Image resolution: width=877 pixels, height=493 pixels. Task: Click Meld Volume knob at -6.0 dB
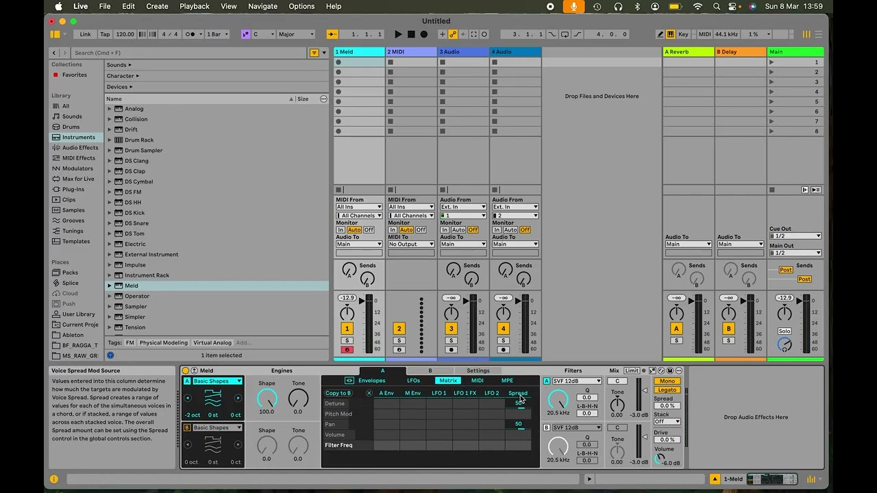pos(660,459)
